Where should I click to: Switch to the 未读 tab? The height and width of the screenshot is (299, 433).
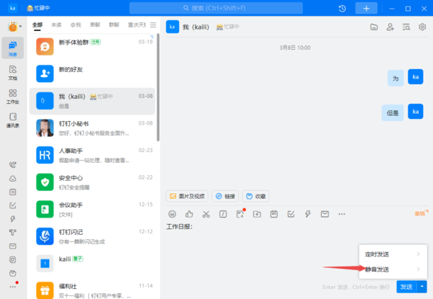point(56,24)
